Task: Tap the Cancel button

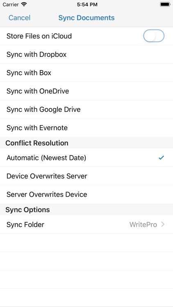Action: (19, 18)
